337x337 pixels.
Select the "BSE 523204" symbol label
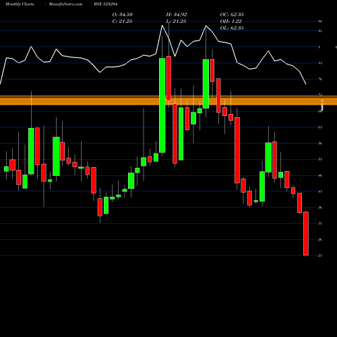(106, 4)
